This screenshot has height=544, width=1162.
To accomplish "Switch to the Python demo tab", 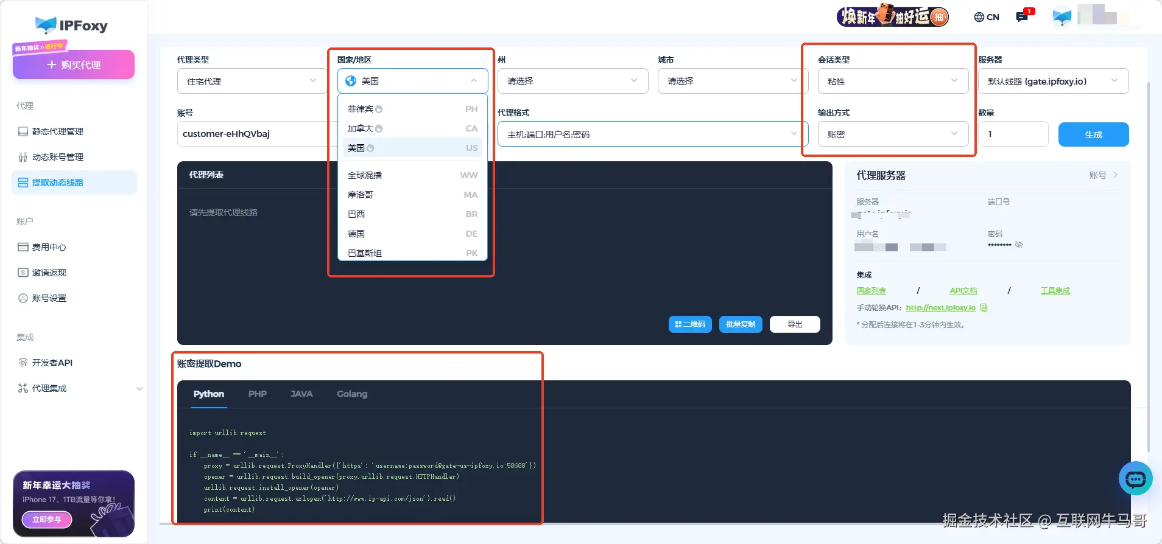I will pyautogui.click(x=209, y=394).
